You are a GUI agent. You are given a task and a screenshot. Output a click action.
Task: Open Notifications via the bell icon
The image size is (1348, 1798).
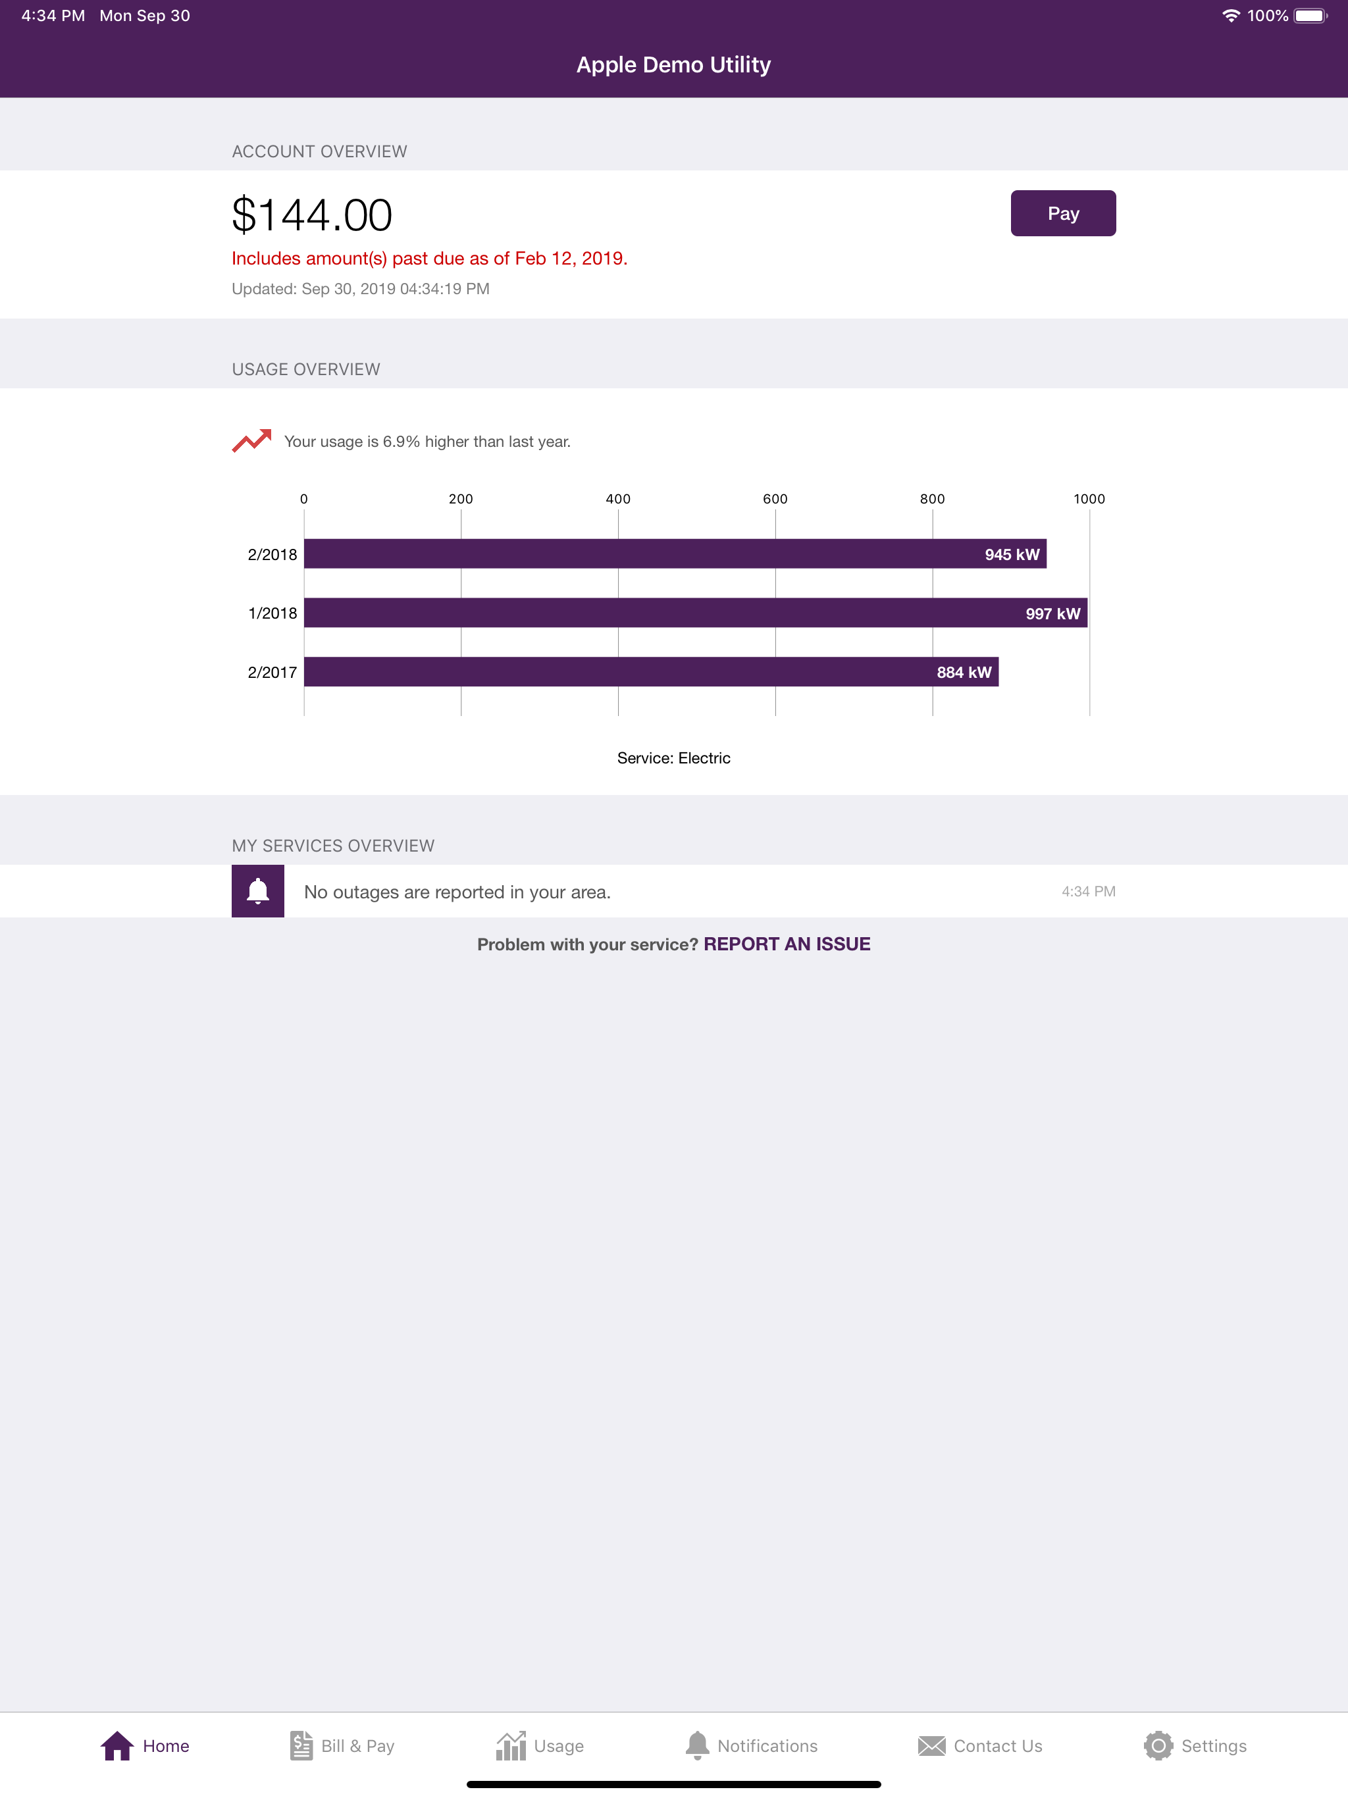pos(698,1743)
